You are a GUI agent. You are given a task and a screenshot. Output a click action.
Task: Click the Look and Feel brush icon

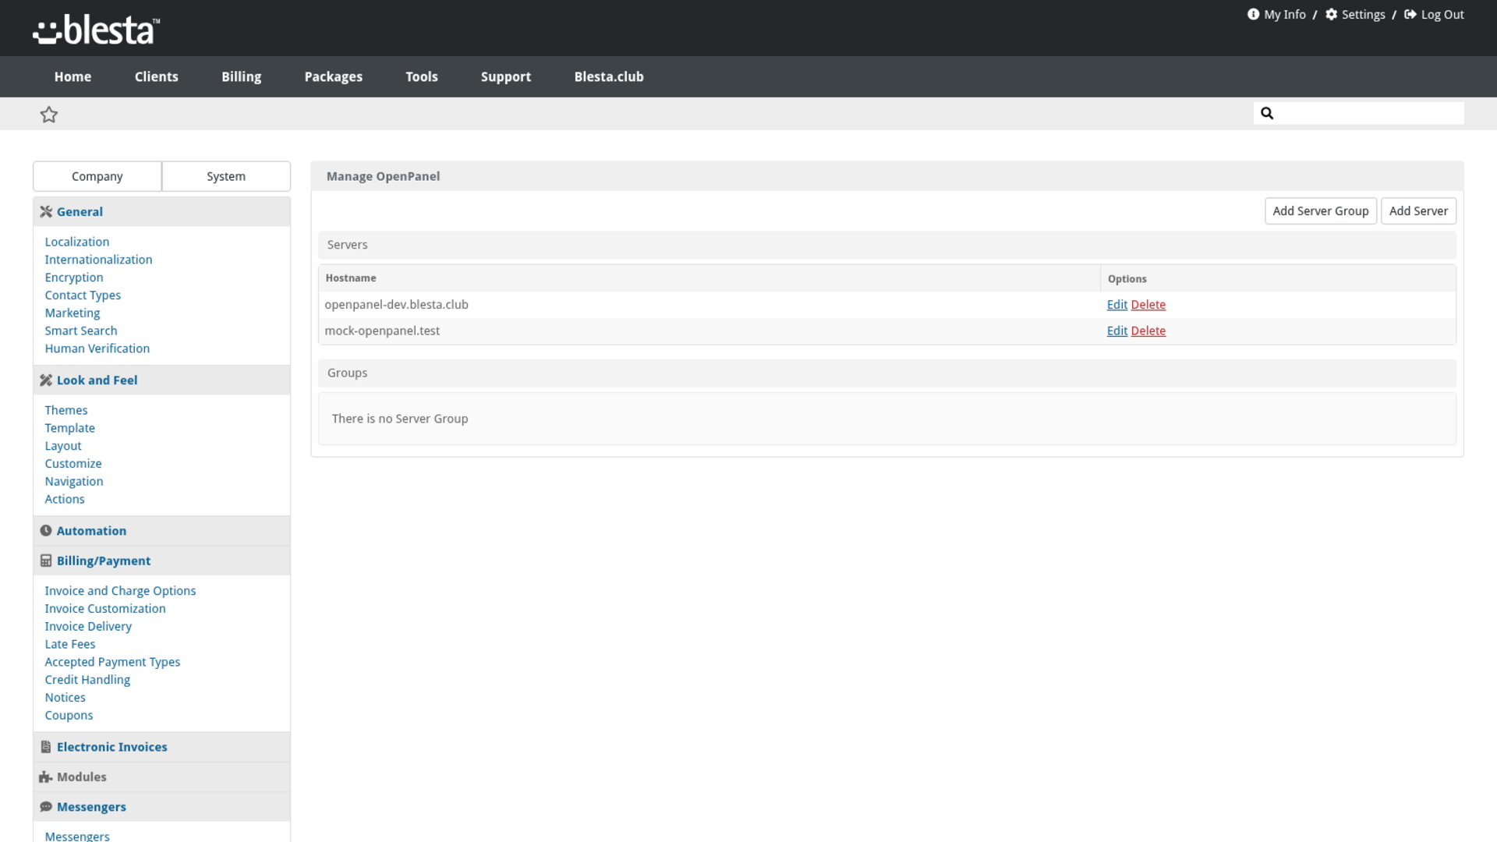(46, 380)
